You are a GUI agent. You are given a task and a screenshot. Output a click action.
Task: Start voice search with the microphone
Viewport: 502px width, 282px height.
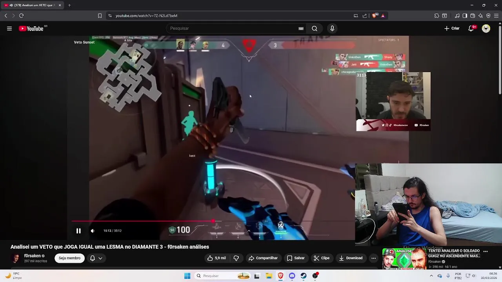point(332,29)
